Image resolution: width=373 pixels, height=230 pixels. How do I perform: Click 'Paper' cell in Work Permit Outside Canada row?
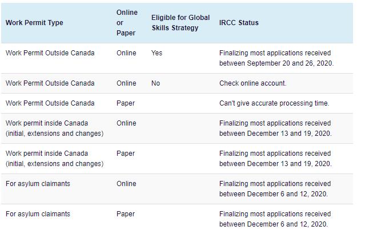[x=126, y=103]
